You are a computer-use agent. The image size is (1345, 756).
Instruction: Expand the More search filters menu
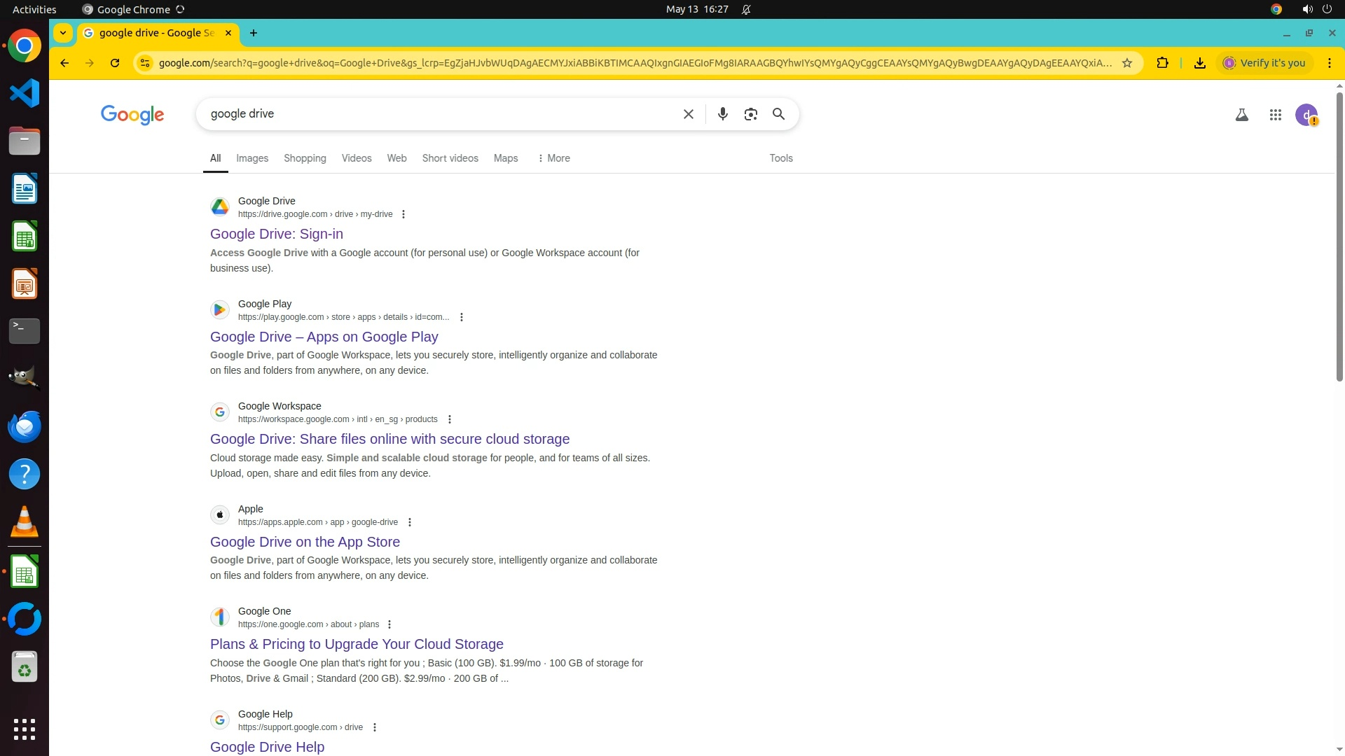tap(553, 158)
